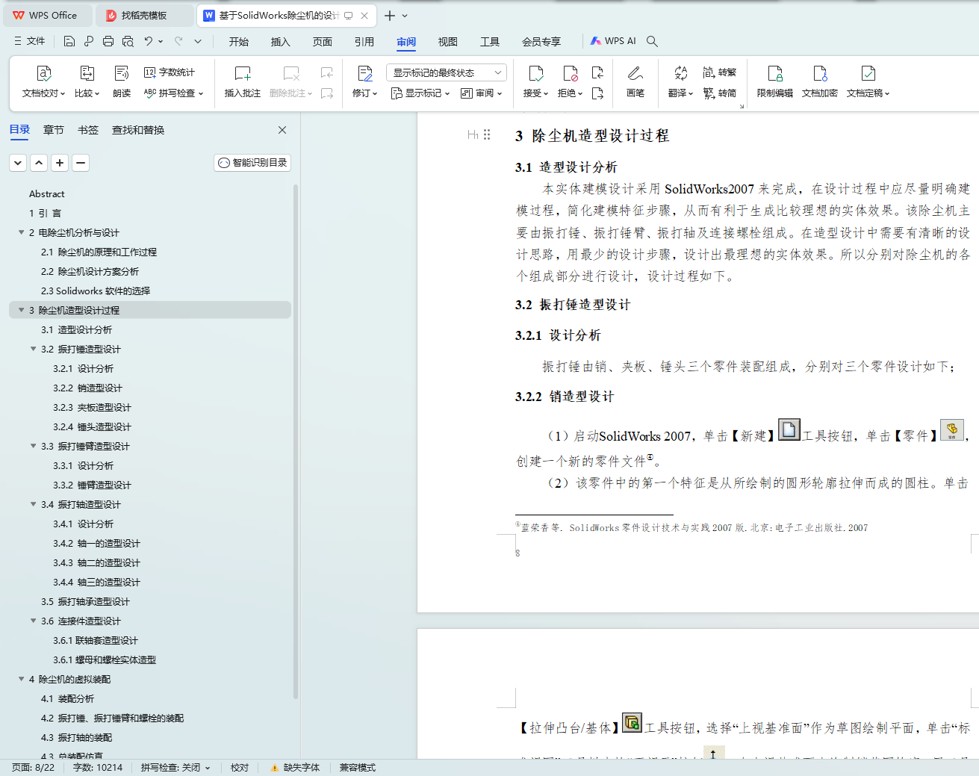Click the '3.1 造型设计分析' heading in document
The width and height of the screenshot is (979, 776).
[x=566, y=167]
